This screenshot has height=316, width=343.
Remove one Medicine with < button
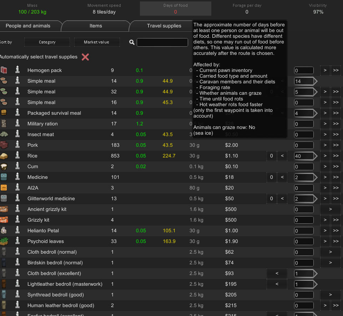click(x=282, y=177)
